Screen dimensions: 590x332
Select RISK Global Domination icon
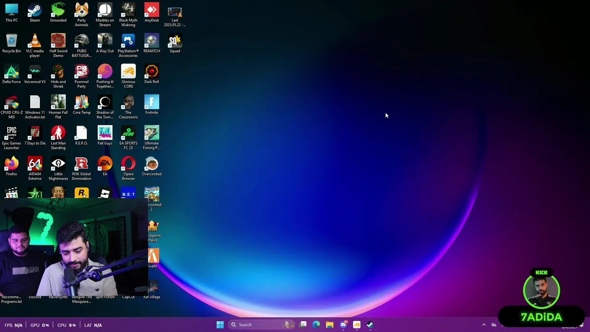click(82, 169)
